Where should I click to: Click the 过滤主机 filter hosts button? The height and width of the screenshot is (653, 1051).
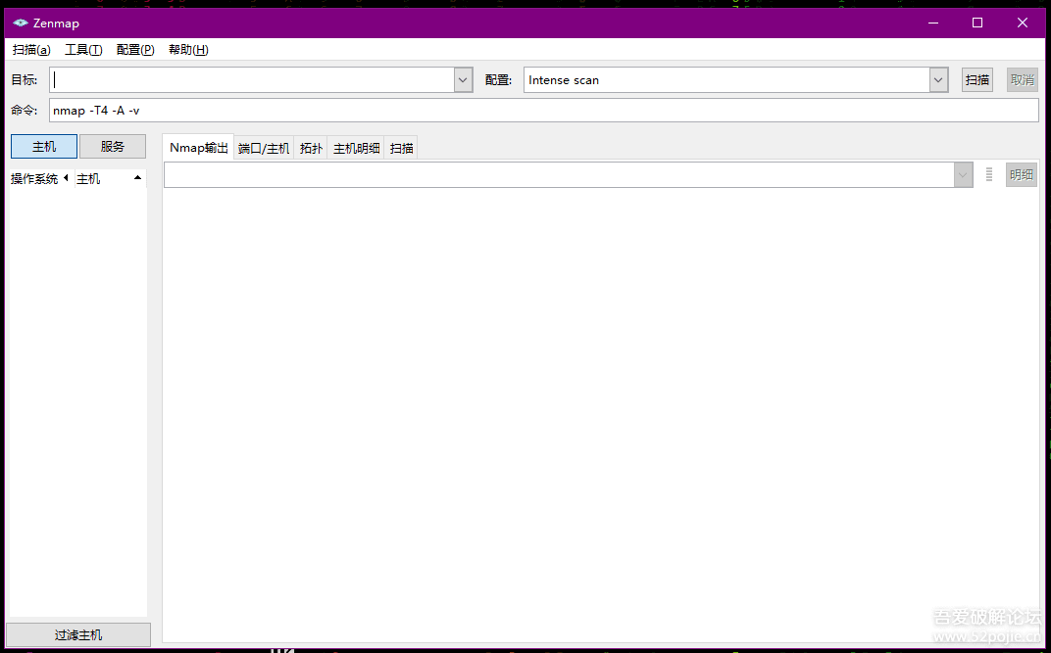pos(78,635)
